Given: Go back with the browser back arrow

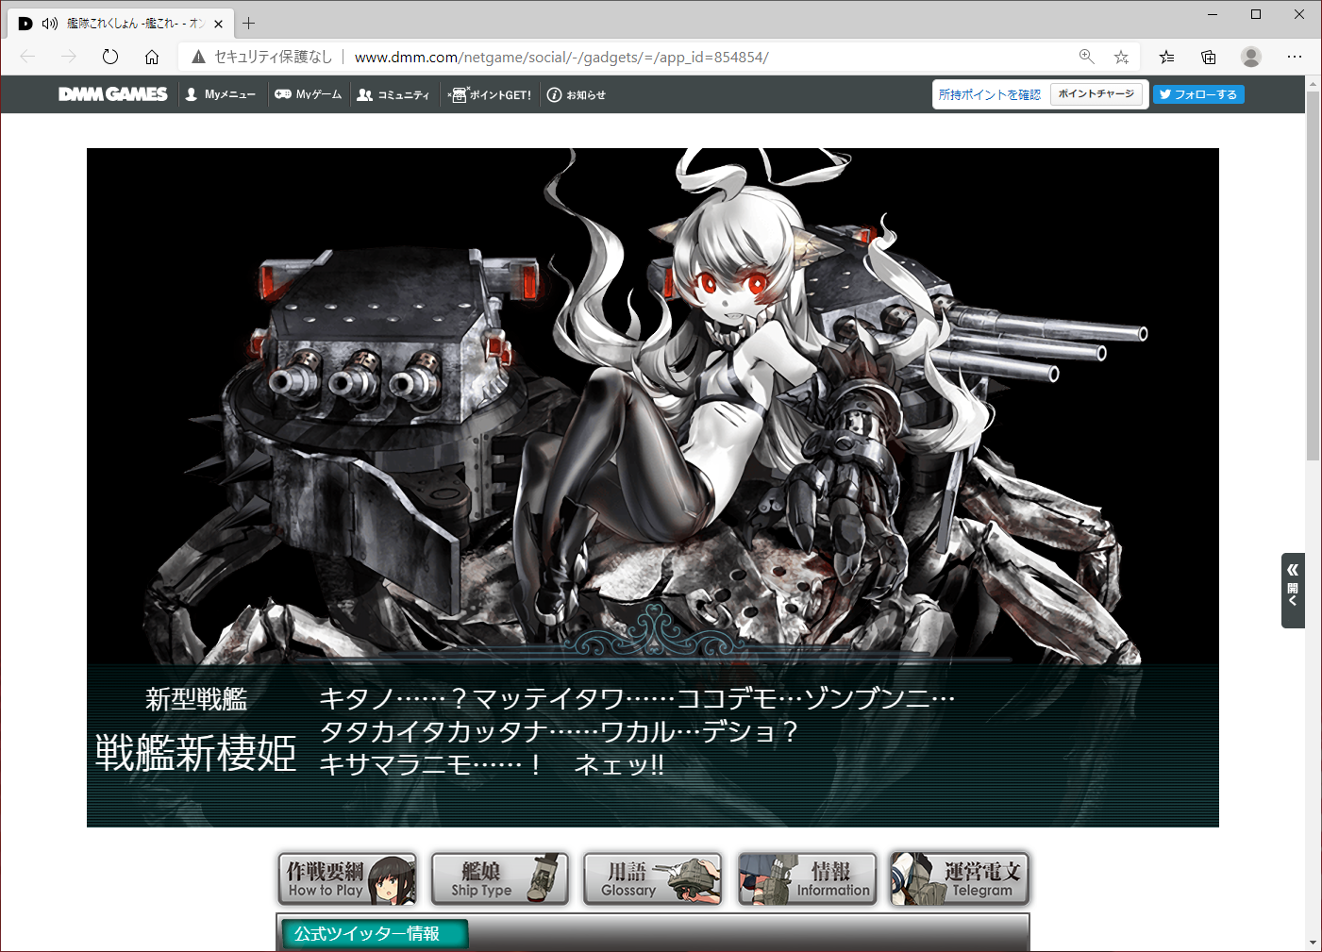Looking at the screenshot, I should click(27, 57).
